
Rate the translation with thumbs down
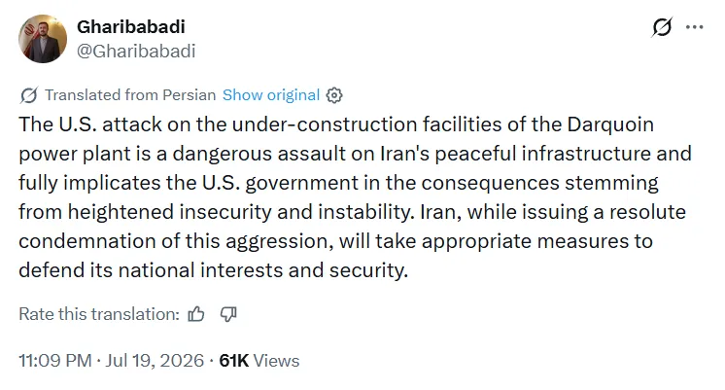[x=228, y=314]
